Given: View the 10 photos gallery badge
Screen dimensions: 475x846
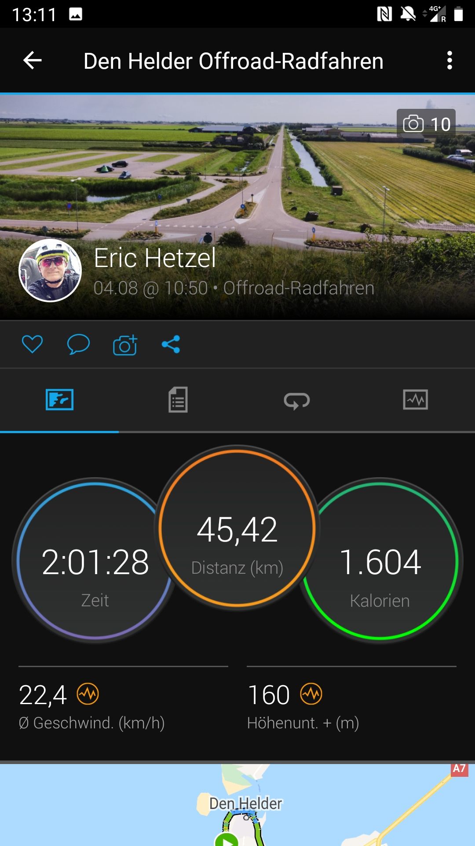Looking at the screenshot, I should [426, 124].
